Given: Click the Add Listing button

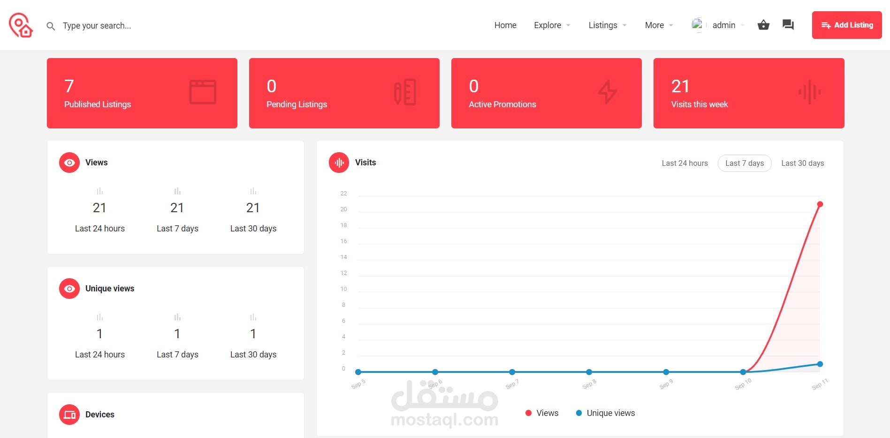Looking at the screenshot, I should 847,25.
